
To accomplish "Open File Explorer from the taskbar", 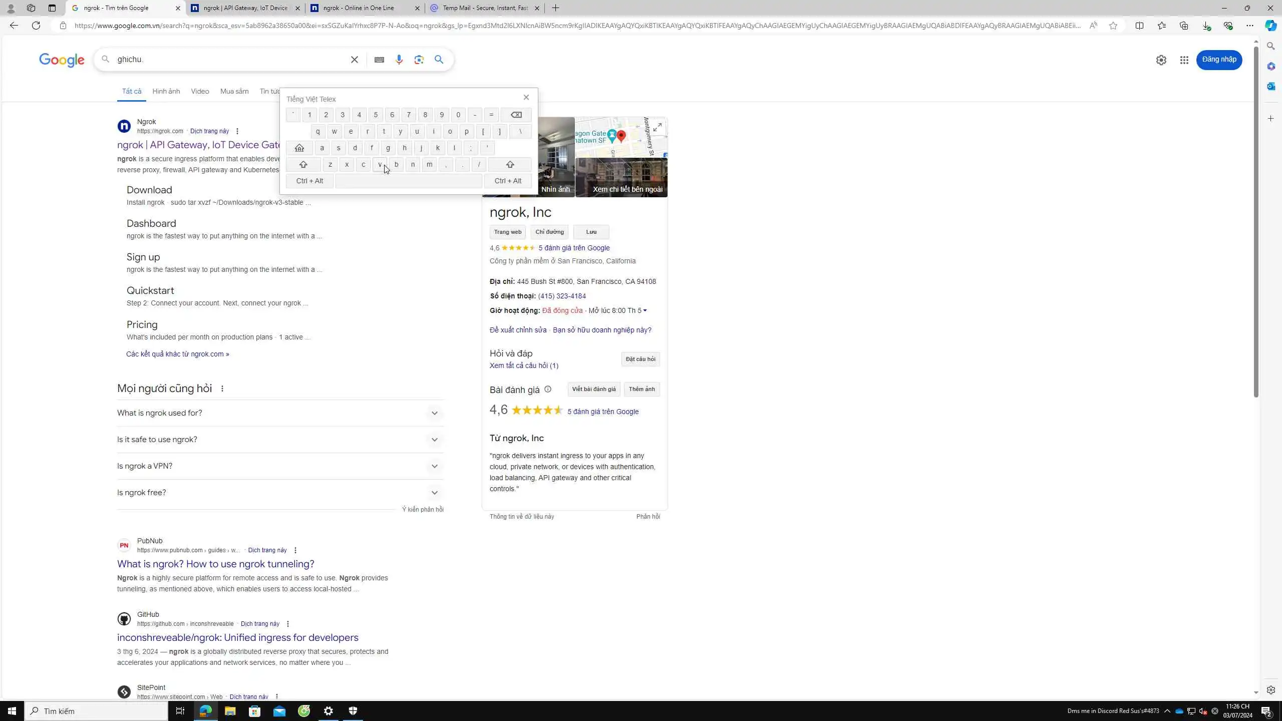I will pyautogui.click(x=230, y=711).
